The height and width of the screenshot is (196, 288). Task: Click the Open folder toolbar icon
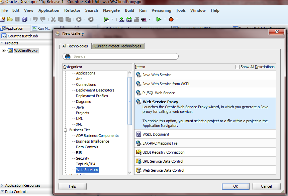10,19
